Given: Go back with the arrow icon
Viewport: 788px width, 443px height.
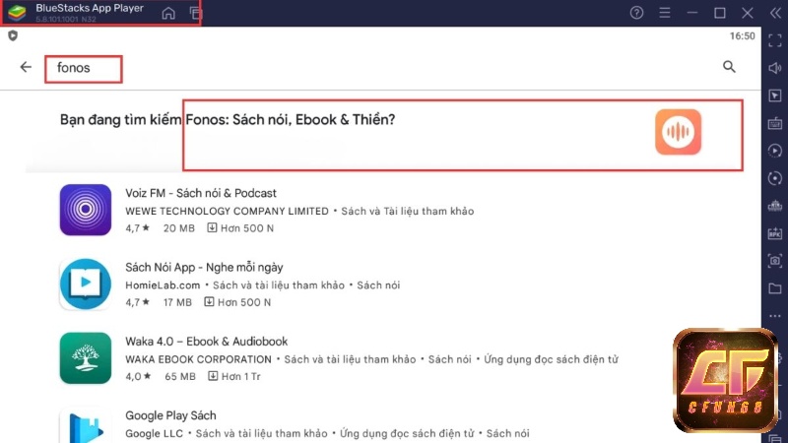Looking at the screenshot, I should tap(26, 67).
